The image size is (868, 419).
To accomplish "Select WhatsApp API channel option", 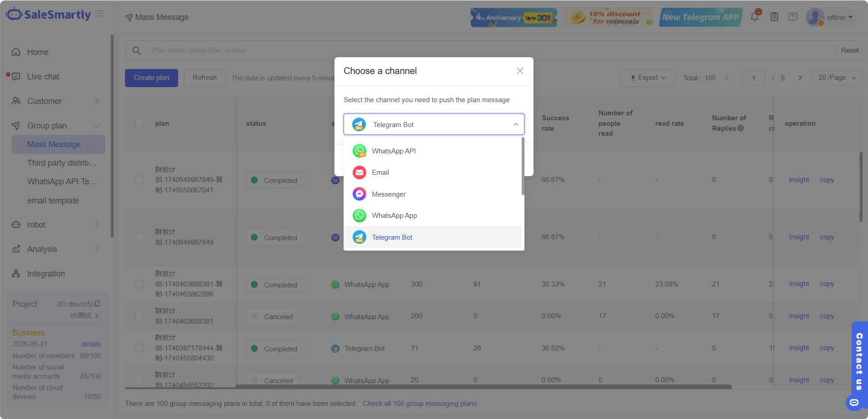I will (394, 151).
